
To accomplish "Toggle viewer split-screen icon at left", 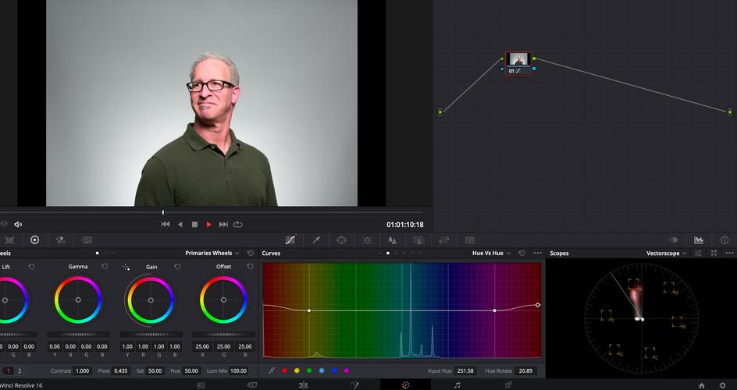I will pyautogui.click(x=3, y=225).
